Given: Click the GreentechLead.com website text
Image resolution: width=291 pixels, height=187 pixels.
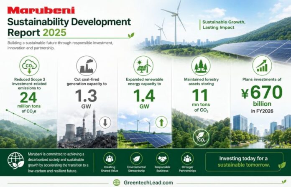Looking at the screenshot, I should click(148, 182).
